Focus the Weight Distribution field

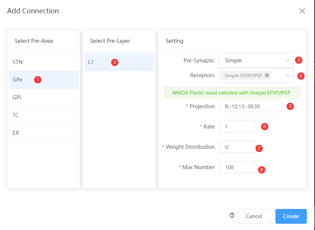click(x=238, y=147)
